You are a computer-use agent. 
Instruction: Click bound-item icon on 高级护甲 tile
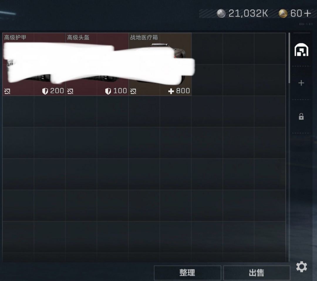7,91
